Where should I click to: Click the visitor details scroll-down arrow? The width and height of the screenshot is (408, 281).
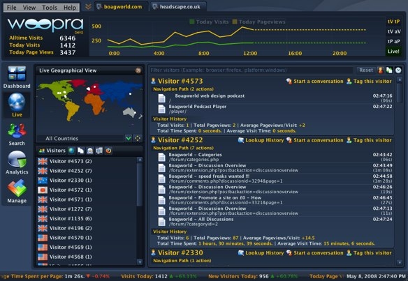coord(400,263)
